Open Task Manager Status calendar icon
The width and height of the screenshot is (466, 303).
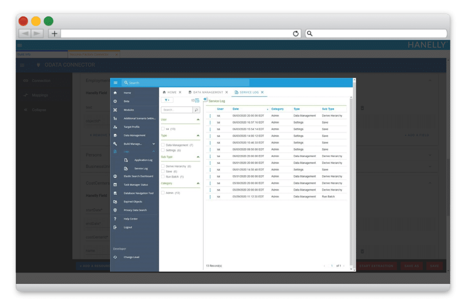[x=115, y=185]
